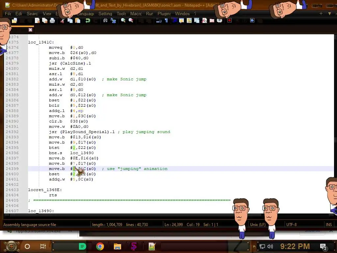This screenshot has width=337, height=253.
Task: Click the Close document toolbar icon
Action: pyautogui.click(x=38, y=21)
